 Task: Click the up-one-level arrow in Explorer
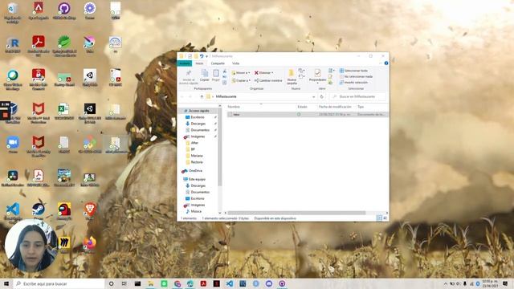(202, 96)
